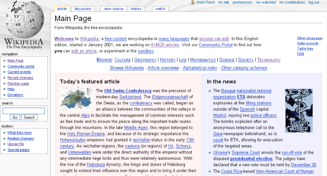The width and height of the screenshot is (327, 176).
Task: Click the user icon beside Oven Fresh
Action: click(x=192, y=2)
